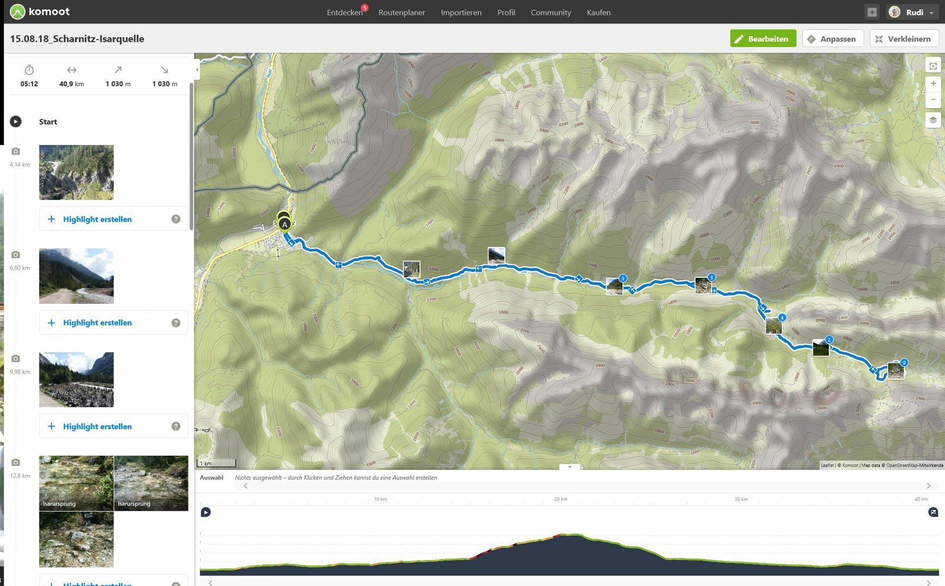Screen dimensions: 945x586
Task: Click help icon beside first Highlight erstellen
Action: [176, 219]
